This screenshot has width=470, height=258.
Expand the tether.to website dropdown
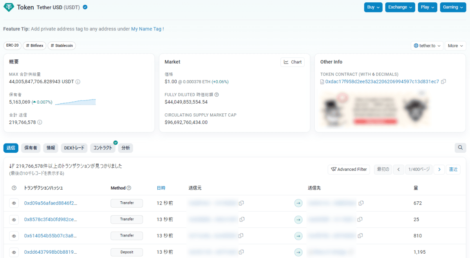point(427,46)
